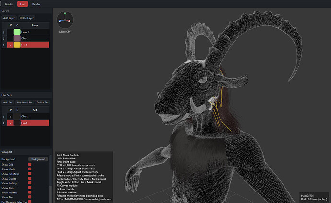Toggle the Show Markers checkbox

pos(30,192)
